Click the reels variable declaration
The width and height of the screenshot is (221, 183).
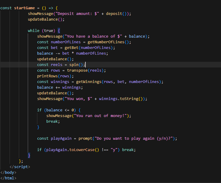56,65
